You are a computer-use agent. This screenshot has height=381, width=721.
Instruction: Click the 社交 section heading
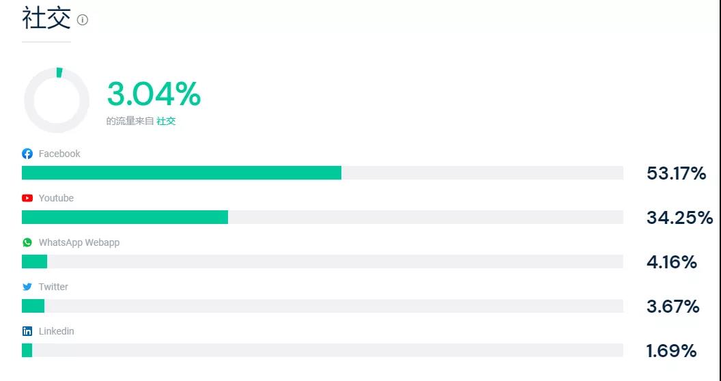[x=46, y=19]
